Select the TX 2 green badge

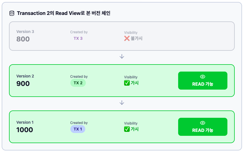pyautogui.click(x=78, y=83)
